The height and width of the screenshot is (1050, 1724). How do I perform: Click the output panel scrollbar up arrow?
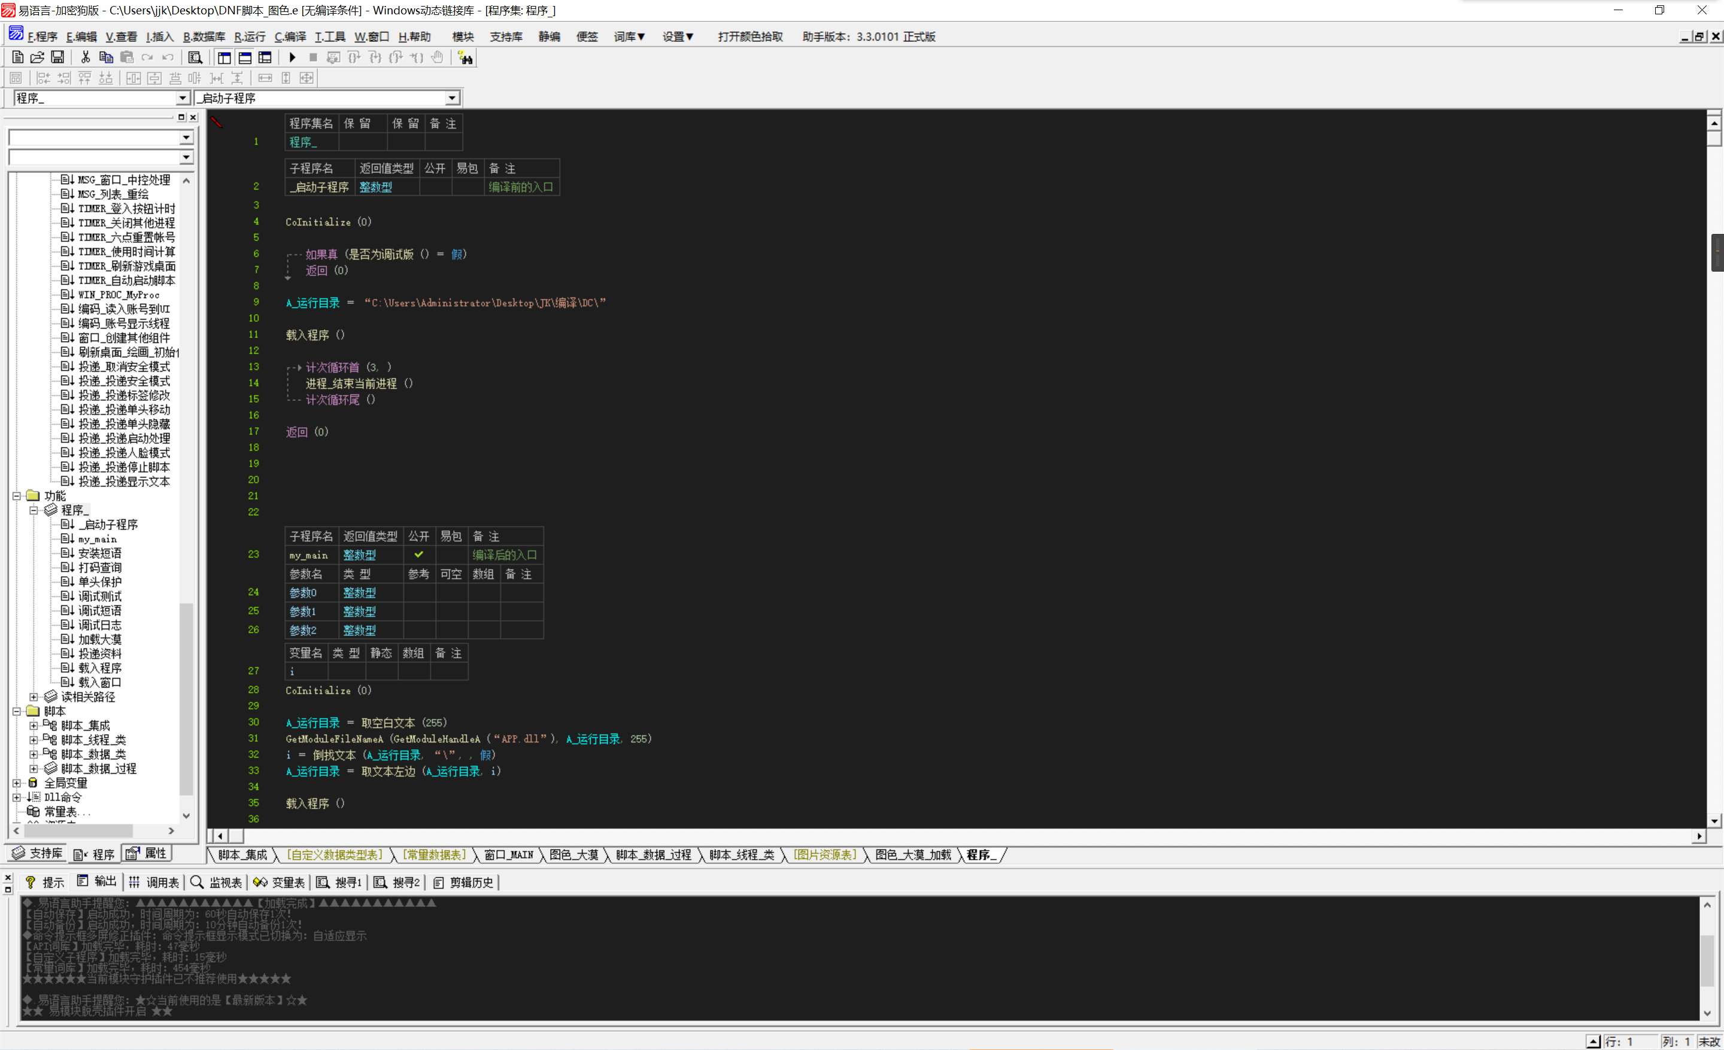[x=1707, y=905]
